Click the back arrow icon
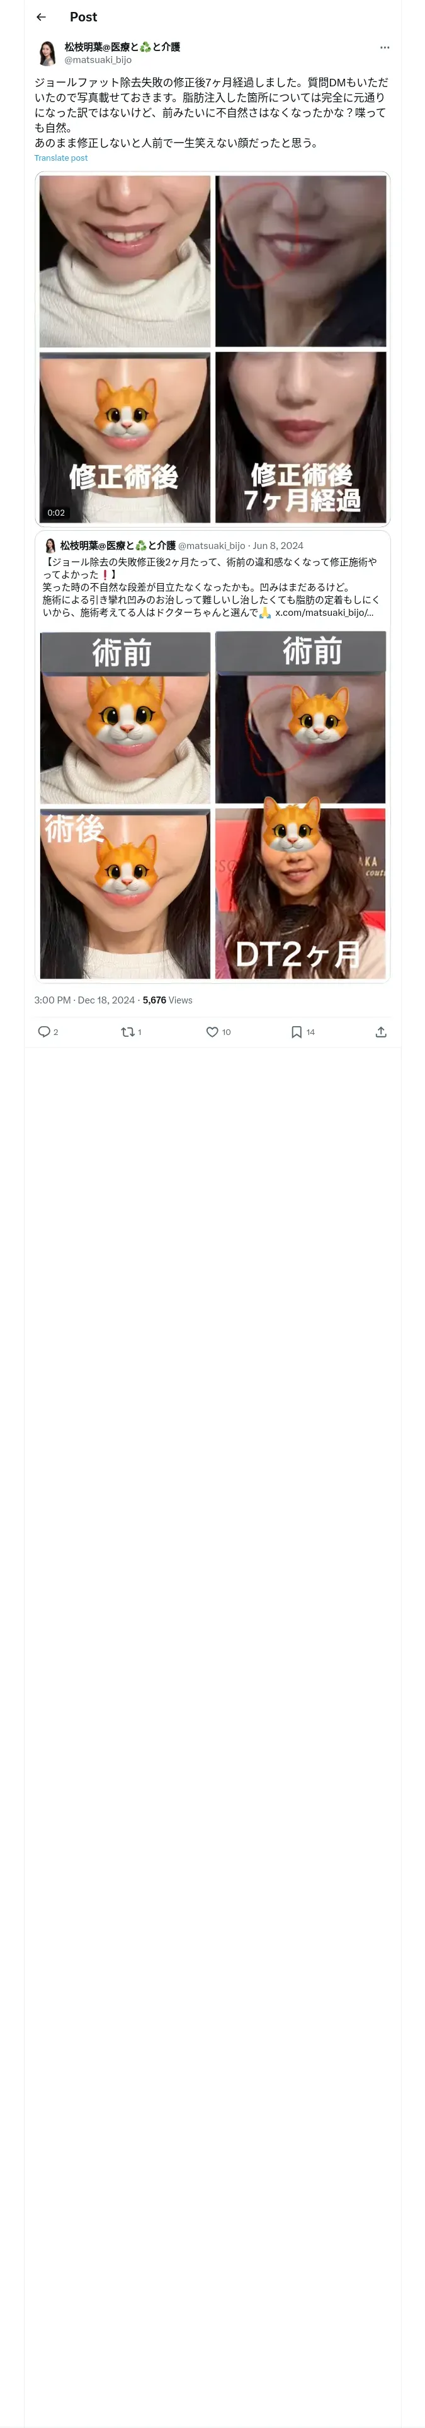Viewport: 425px width, 2428px height. pos(40,17)
